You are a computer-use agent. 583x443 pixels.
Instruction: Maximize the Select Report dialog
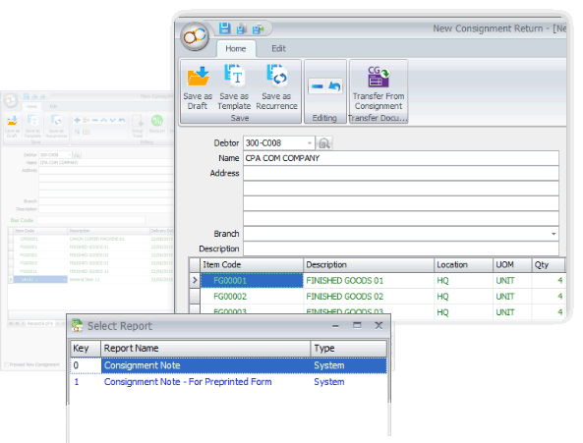[x=357, y=326]
